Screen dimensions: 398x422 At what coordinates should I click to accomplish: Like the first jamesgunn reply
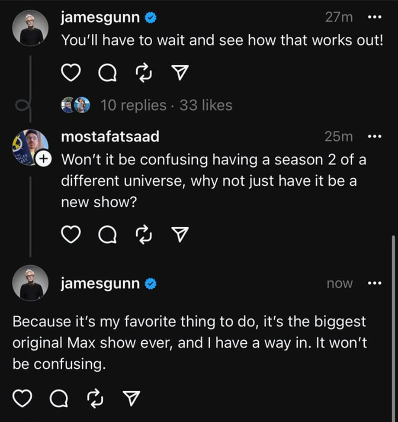(70, 74)
